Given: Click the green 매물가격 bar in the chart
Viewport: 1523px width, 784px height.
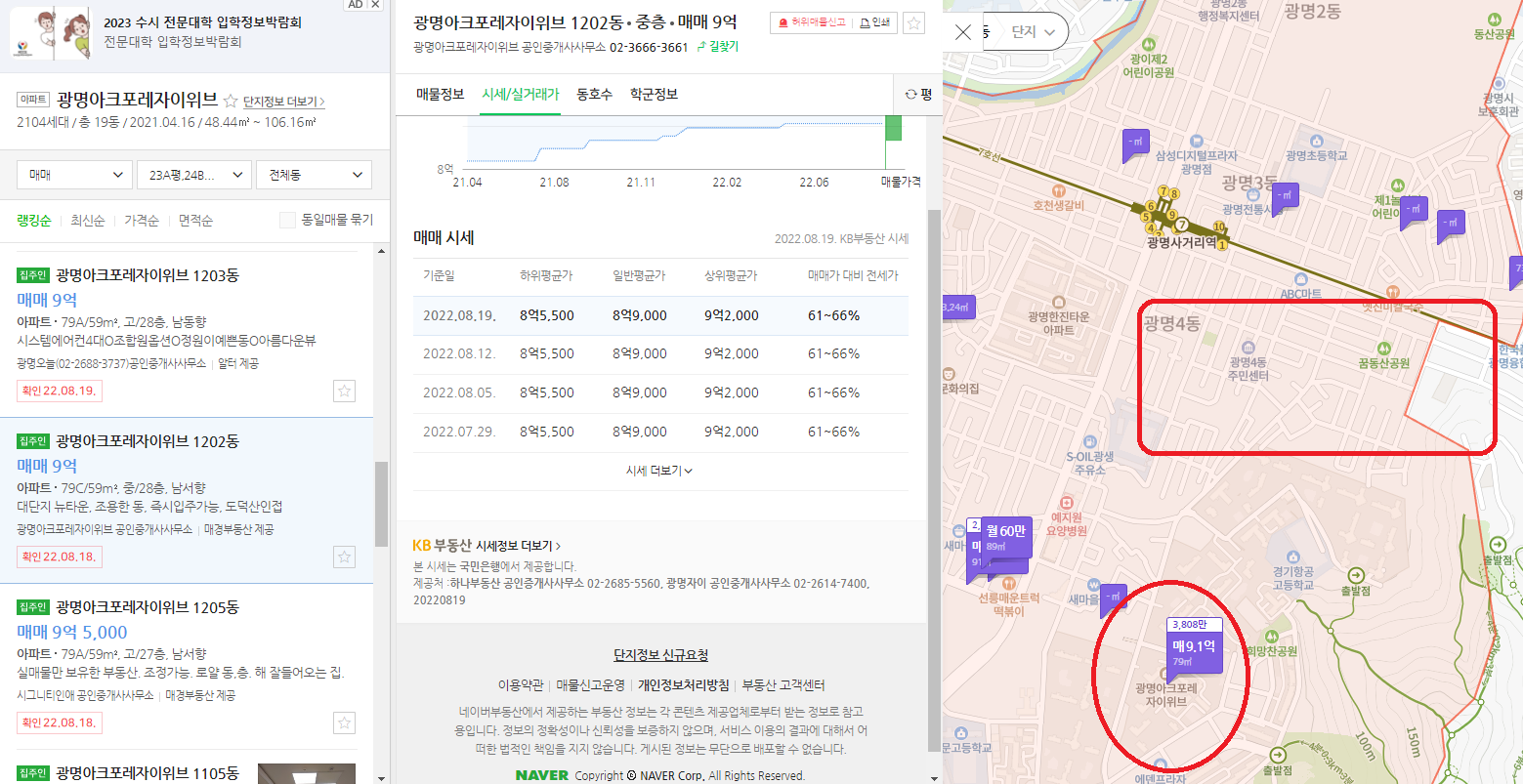Looking at the screenshot, I should 893,128.
